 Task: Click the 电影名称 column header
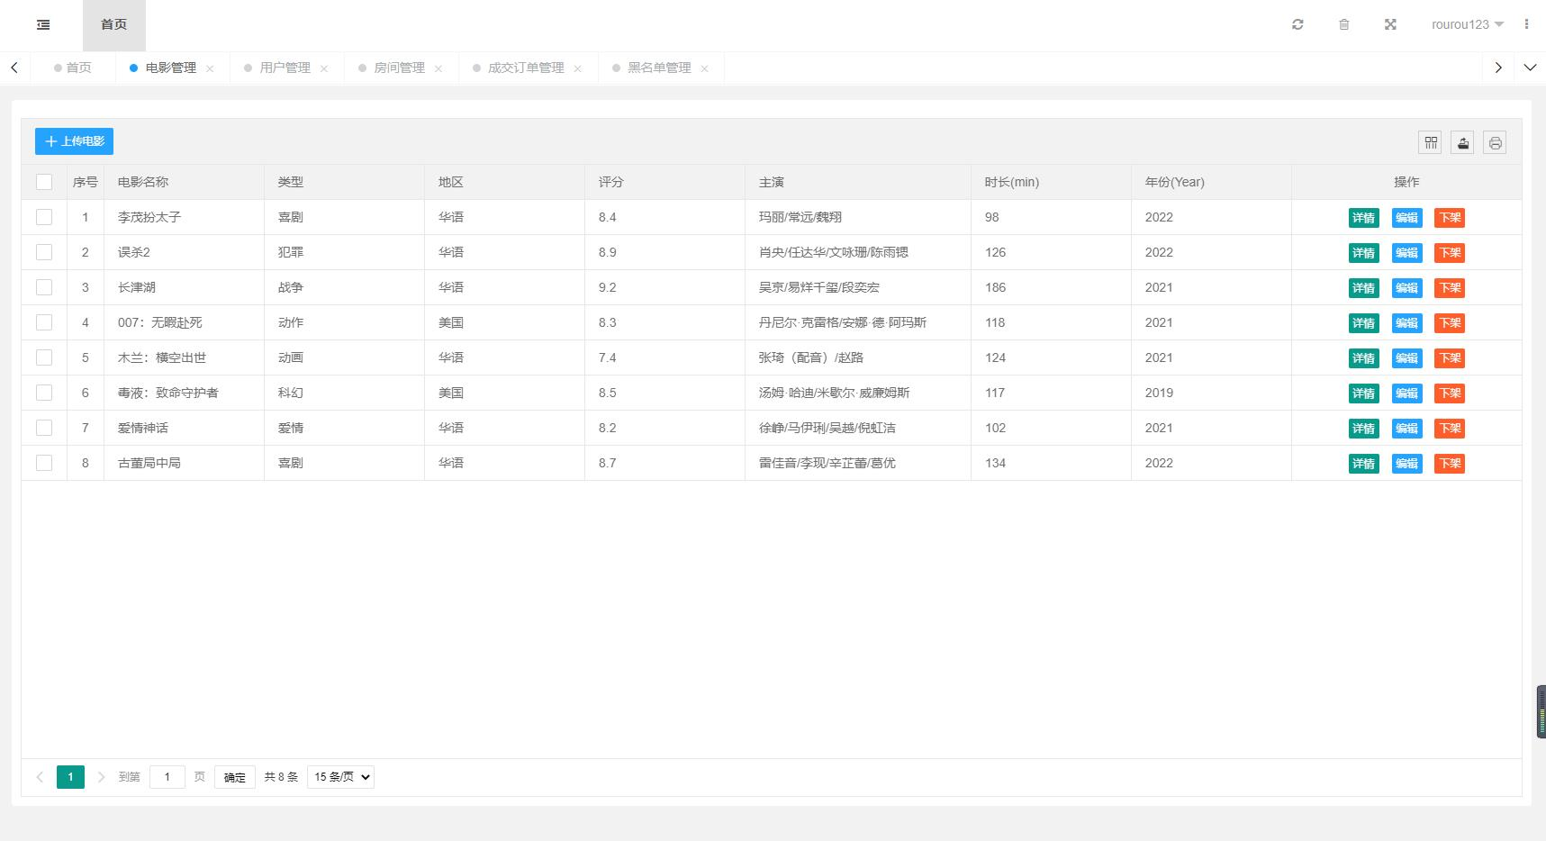point(184,182)
